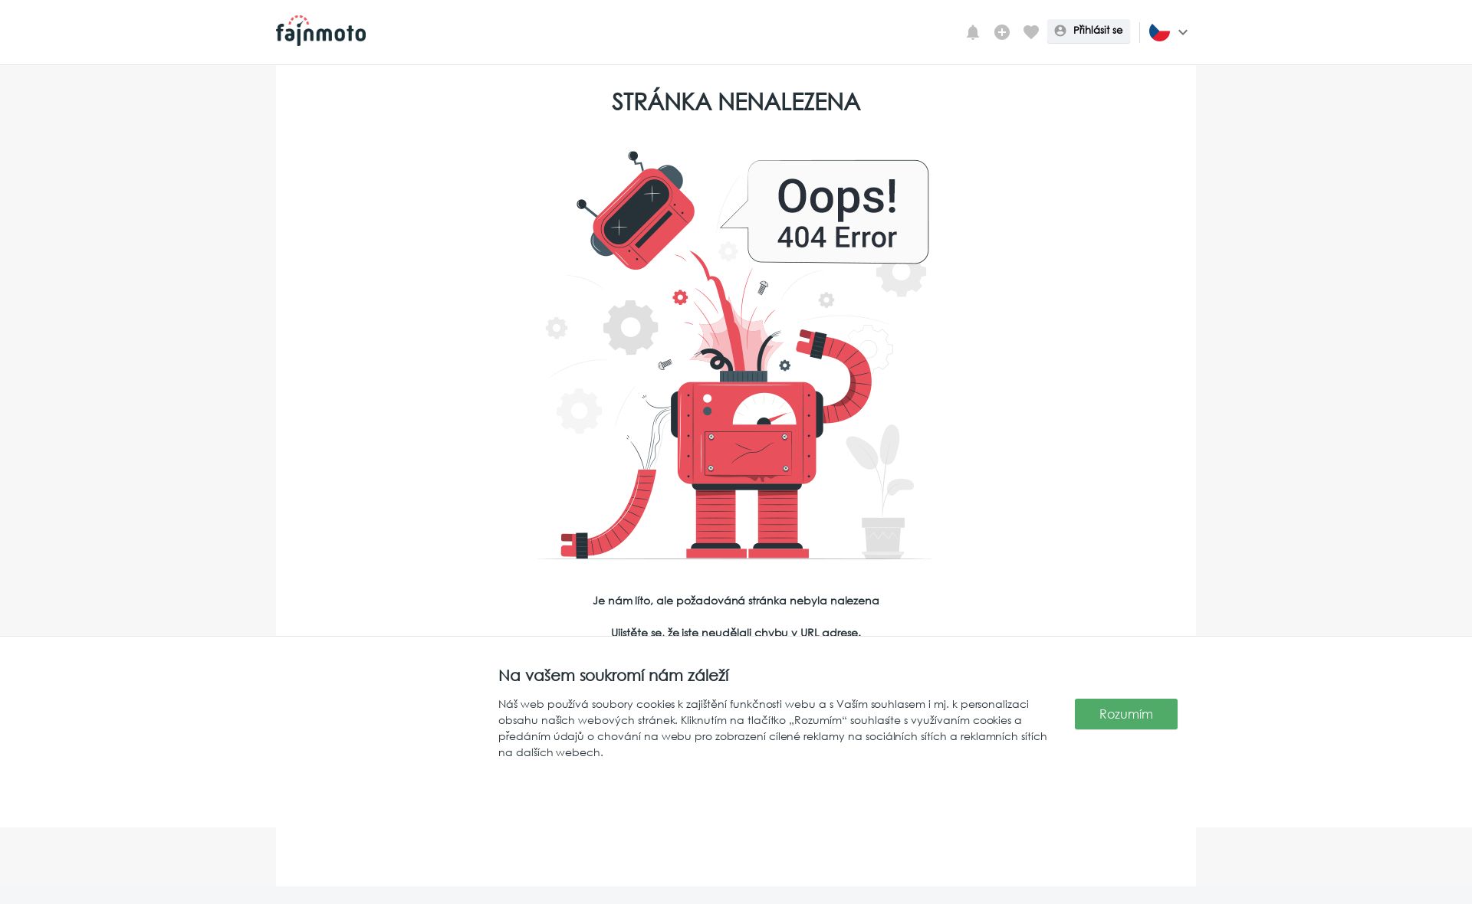Click the user avatar icon in Přihlásit se
The width and height of the screenshot is (1472, 904).
click(x=1060, y=31)
